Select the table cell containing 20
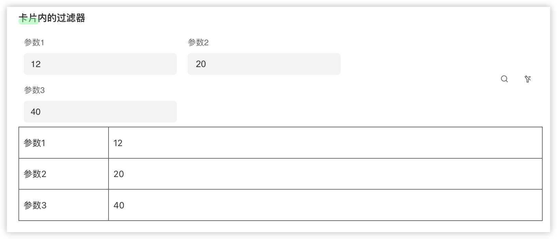Viewport: 557px width, 239px height. coord(119,174)
